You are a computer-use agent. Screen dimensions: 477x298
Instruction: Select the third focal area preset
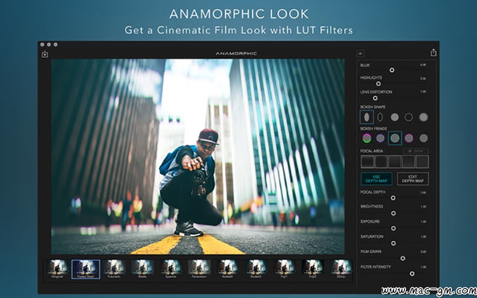395,162
